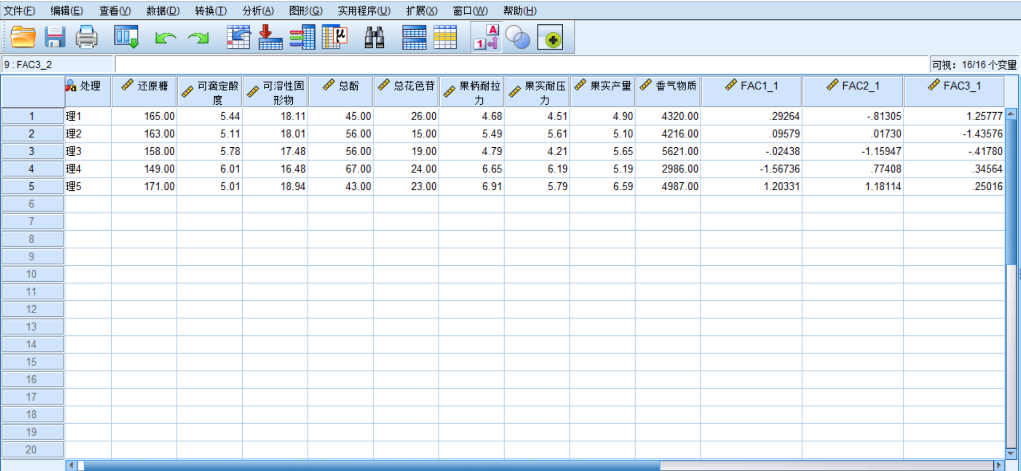
Task: Click the cell editor input field
Action: (x=522, y=65)
